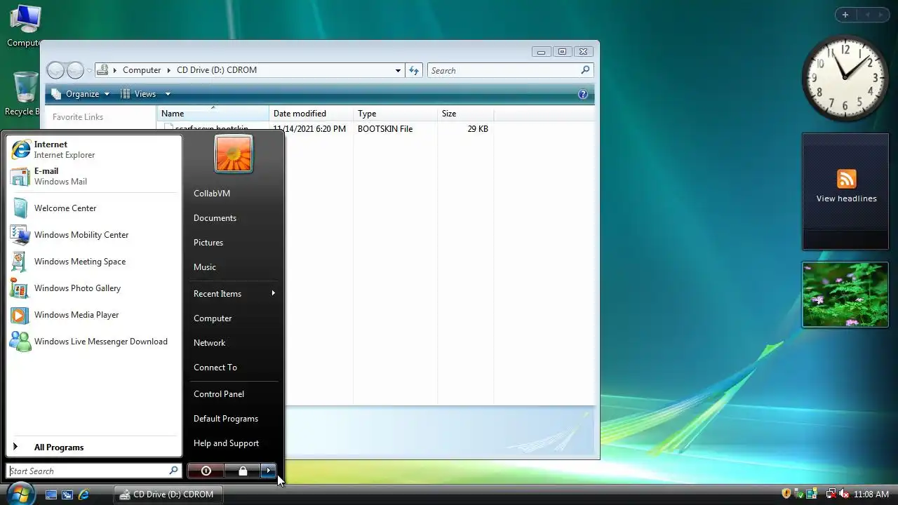
Task: Select CD Drive (D:) CDROM taskbar button
Action: pos(168,494)
